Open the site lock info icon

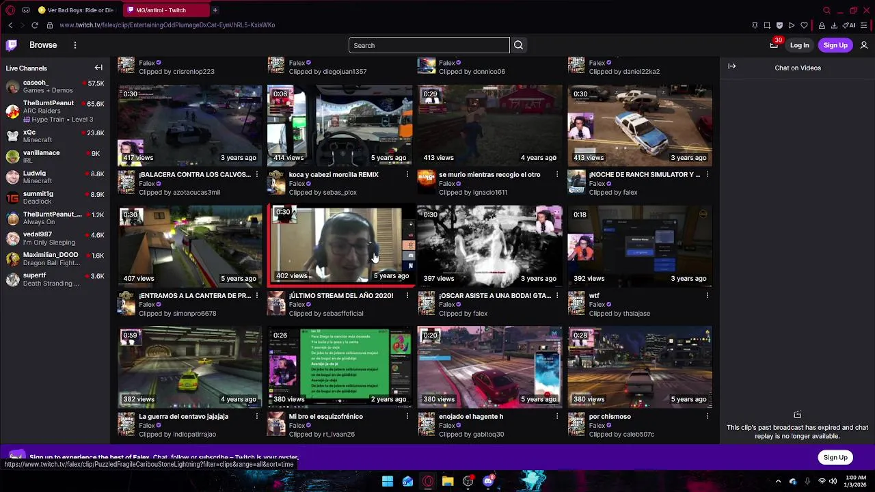coord(49,25)
